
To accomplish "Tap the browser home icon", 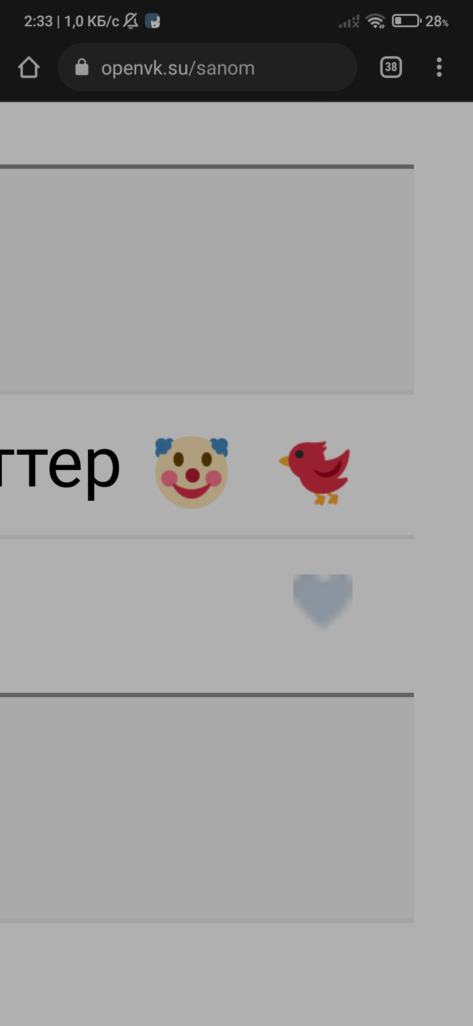I will pyautogui.click(x=29, y=67).
